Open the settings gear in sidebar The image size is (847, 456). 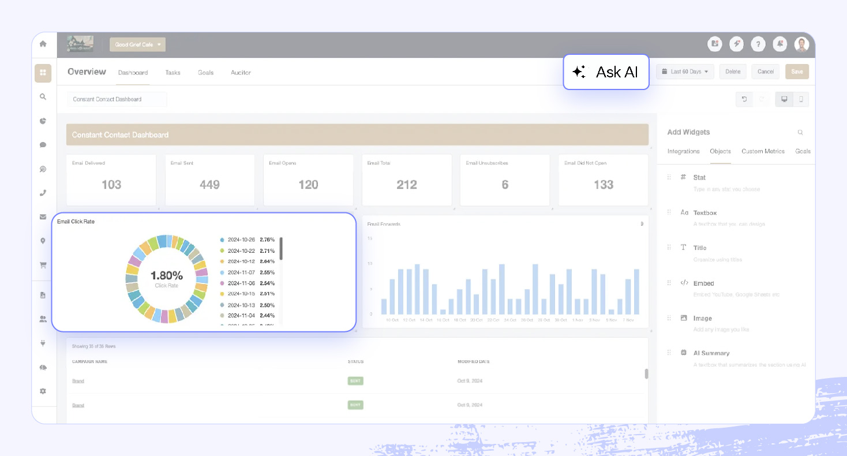coord(43,391)
